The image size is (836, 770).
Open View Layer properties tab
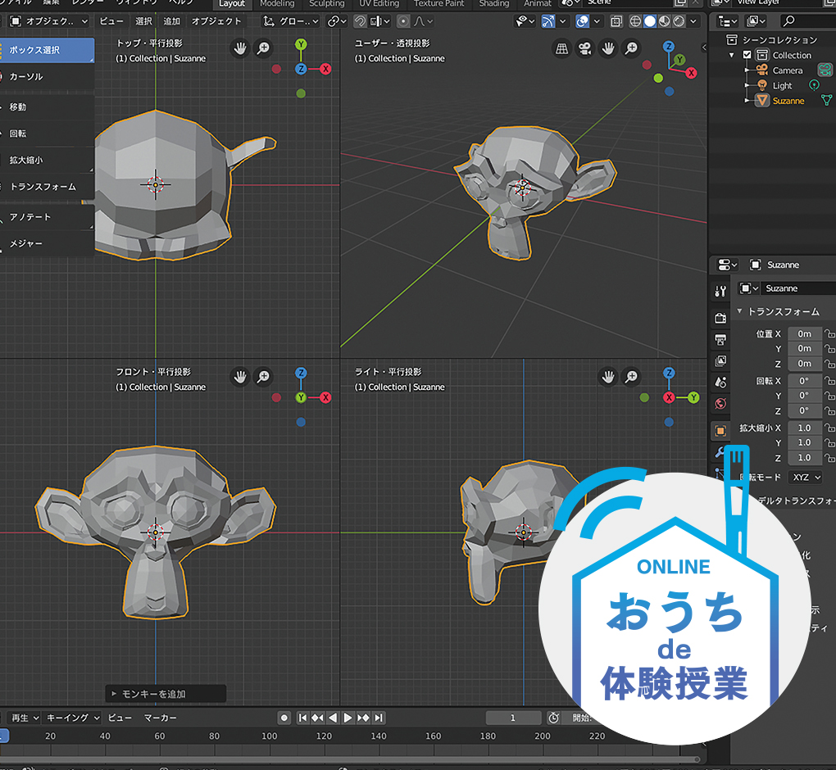(720, 360)
